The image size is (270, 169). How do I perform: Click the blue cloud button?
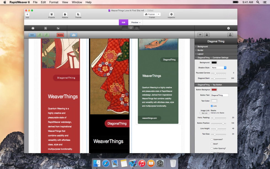tap(74, 35)
